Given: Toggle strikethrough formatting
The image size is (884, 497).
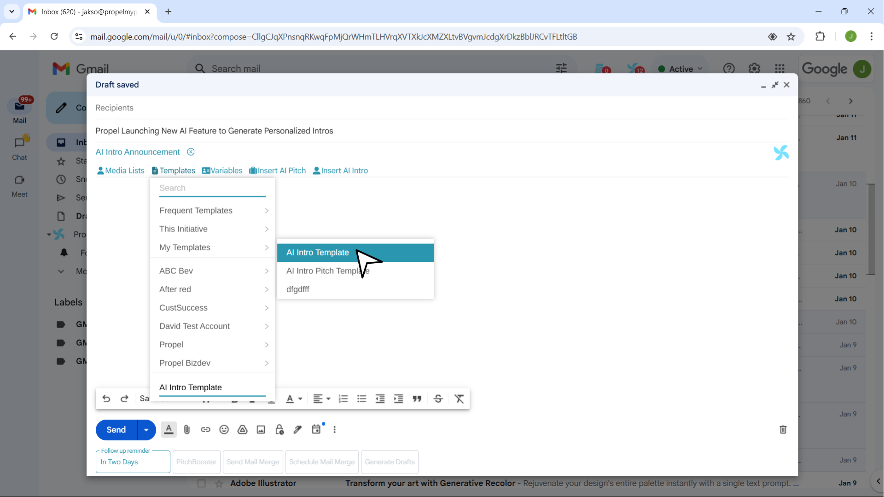Looking at the screenshot, I should 438,399.
